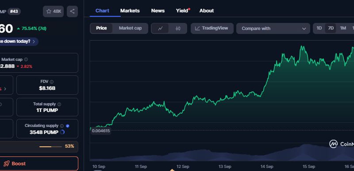
Task: Toggle the chart to Market cap view
Action: 130,28
